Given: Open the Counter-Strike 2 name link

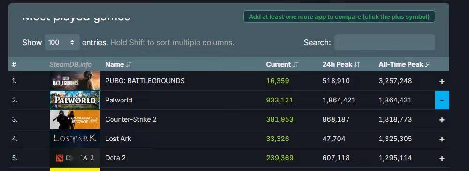Looking at the screenshot, I should tap(131, 119).
